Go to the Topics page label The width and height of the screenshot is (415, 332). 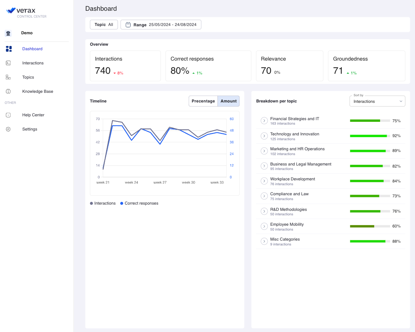[x=28, y=77]
